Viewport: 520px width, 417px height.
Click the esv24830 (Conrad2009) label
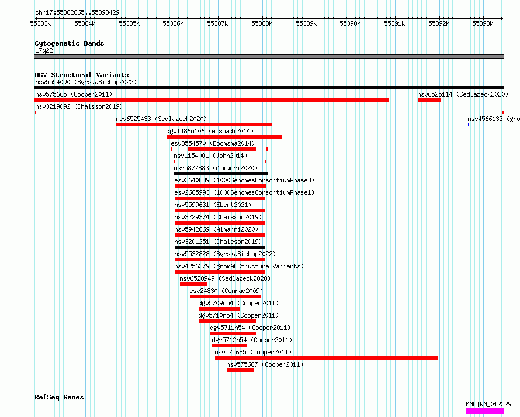[x=226, y=291]
